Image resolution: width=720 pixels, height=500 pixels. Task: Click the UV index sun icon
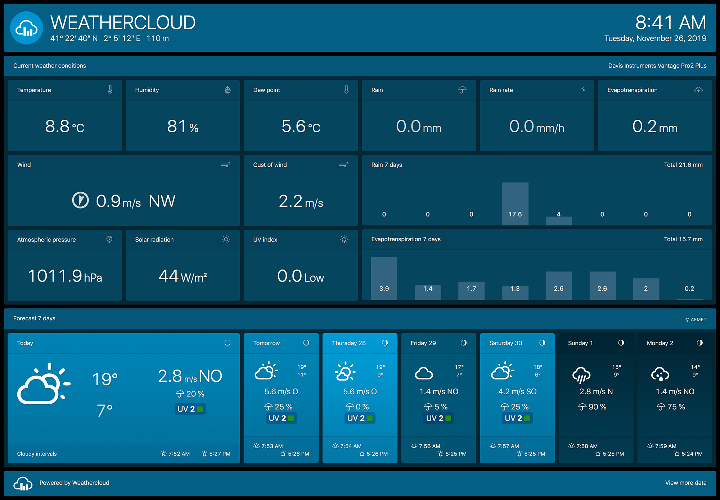click(x=344, y=239)
